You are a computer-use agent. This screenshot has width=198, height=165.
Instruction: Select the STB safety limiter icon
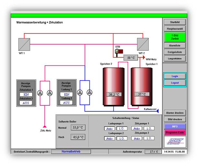[118, 51]
